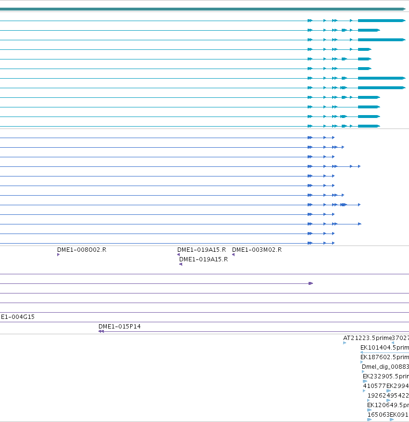Click the EK091 feature label
The width and height of the screenshot is (409, 422).
tap(399, 415)
